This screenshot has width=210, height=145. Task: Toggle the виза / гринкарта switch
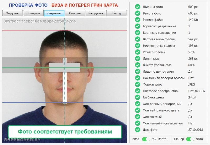click(146, 139)
